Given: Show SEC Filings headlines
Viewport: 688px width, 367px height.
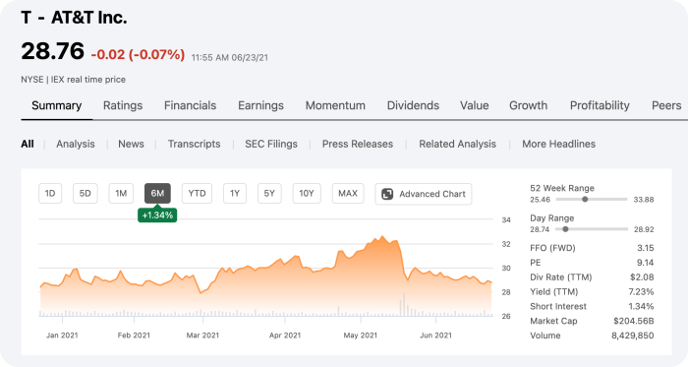Looking at the screenshot, I should [x=271, y=144].
